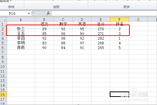Click total score cell 265
The image size is (157, 105).
101,48
